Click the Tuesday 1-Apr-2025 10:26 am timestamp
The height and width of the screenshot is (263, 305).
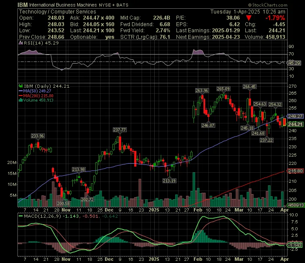[248, 12]
